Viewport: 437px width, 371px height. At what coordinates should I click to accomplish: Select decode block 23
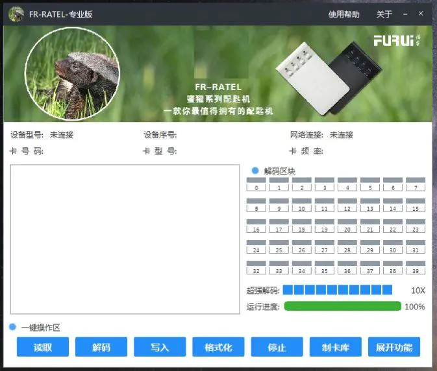[416, 226]
